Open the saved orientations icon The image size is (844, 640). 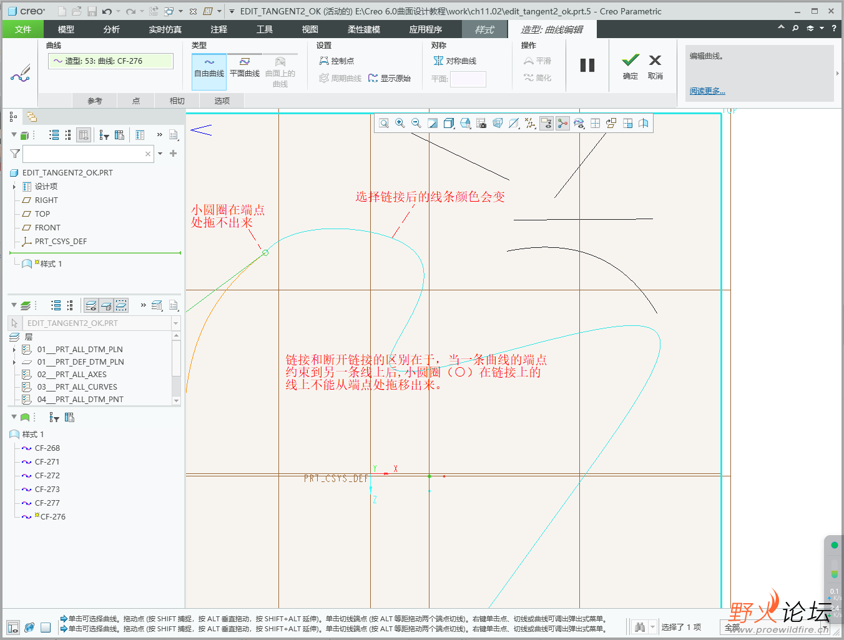[465, 123]
